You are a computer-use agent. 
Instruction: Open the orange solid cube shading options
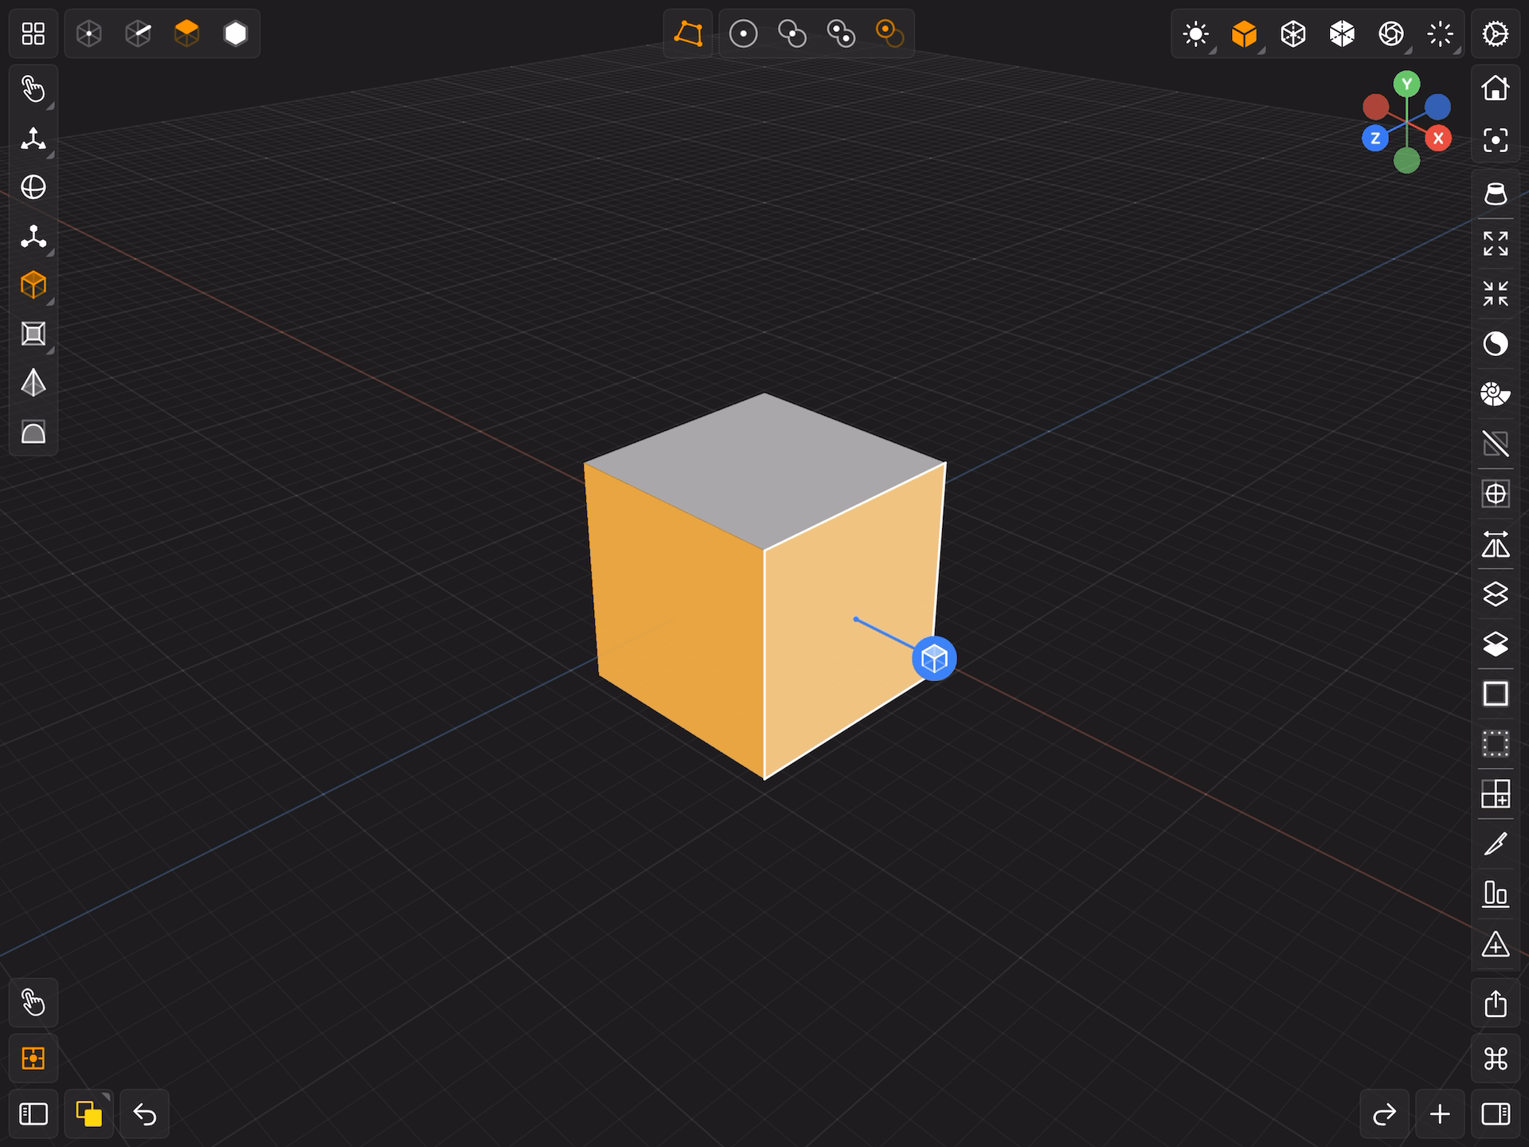coord(1244,33)
